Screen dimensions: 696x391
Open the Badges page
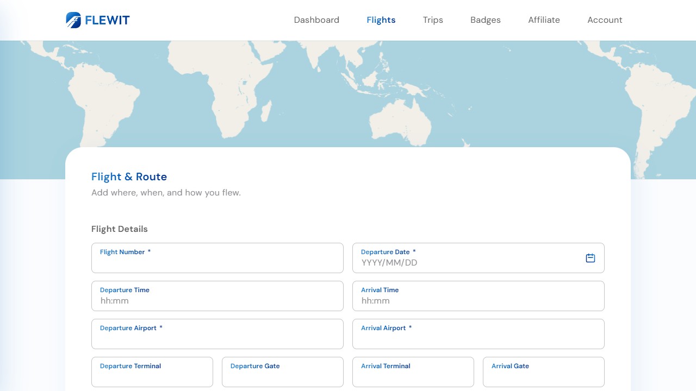pyautogui.click(x=486, y=20)
